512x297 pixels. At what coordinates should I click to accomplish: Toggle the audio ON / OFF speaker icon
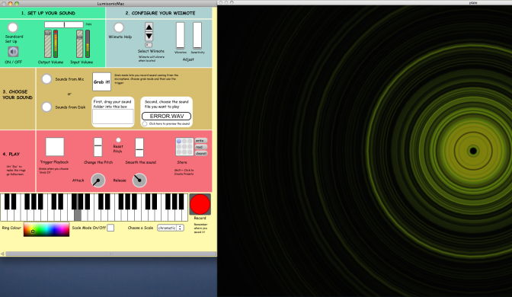(13, 52)
